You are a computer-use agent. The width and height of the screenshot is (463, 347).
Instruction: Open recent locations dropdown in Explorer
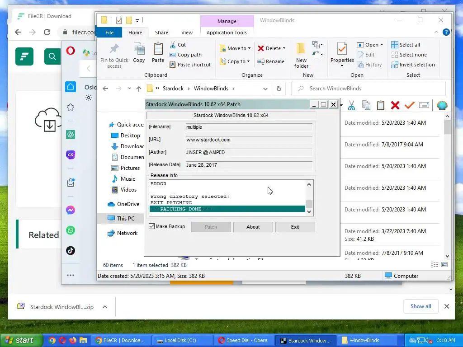pos(129,89)
